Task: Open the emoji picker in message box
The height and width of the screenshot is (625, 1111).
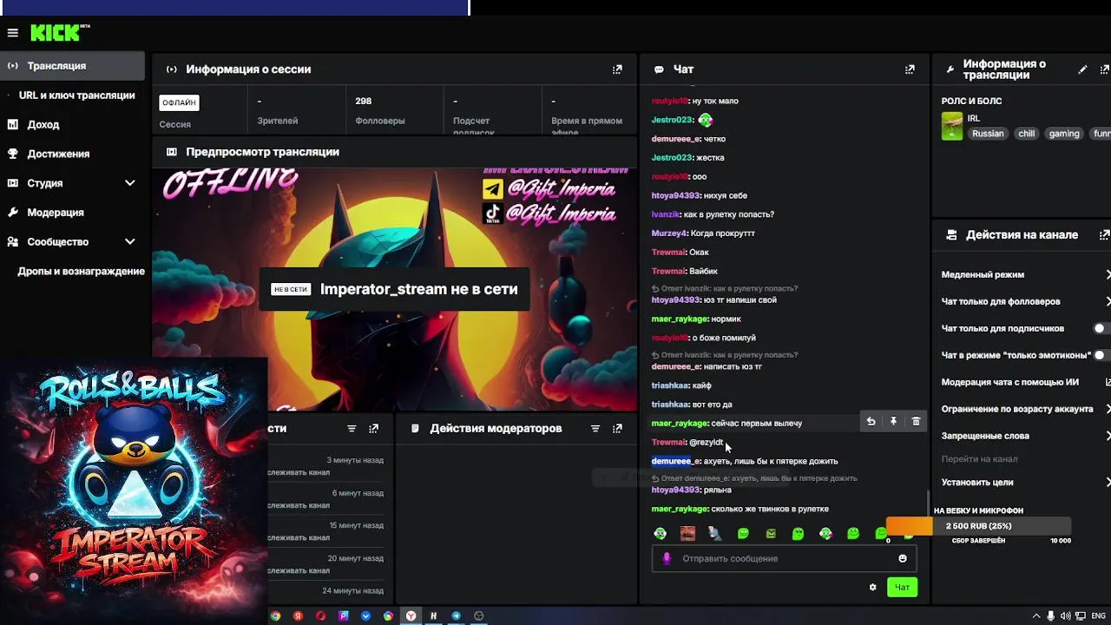Action: tap(903, 559)
